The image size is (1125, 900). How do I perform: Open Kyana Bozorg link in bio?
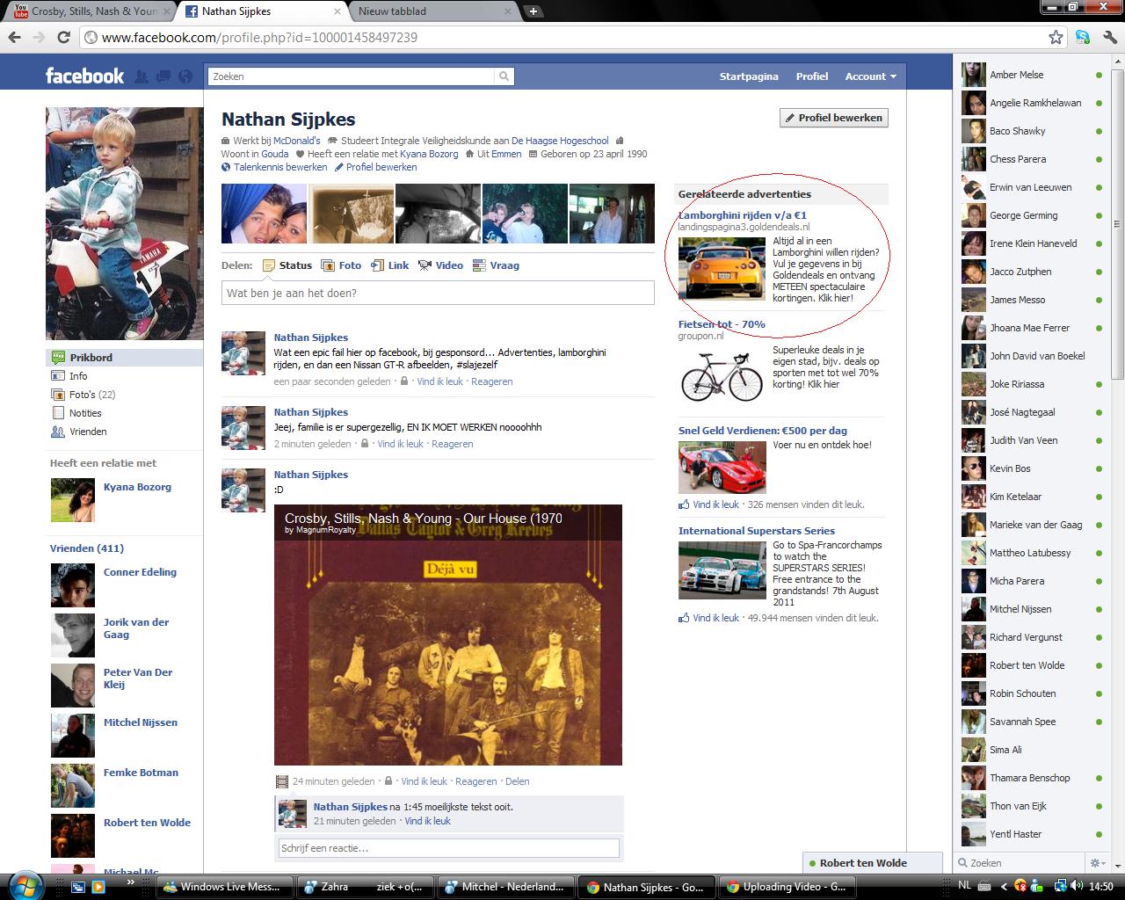[429, 154]
